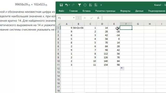Click cell E2 with value -28
Screen dimensions: 166x93
pos(114,32)
